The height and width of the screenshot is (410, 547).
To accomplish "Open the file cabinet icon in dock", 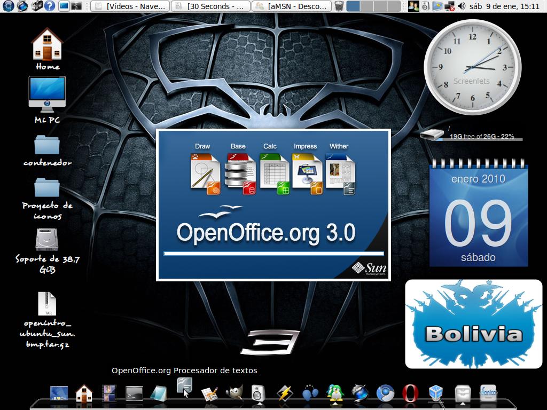I will [x=463, y=393].
